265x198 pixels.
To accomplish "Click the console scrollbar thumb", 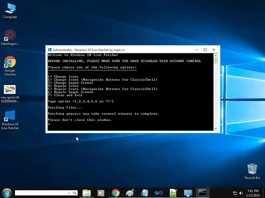I will [x=216, y=61].
